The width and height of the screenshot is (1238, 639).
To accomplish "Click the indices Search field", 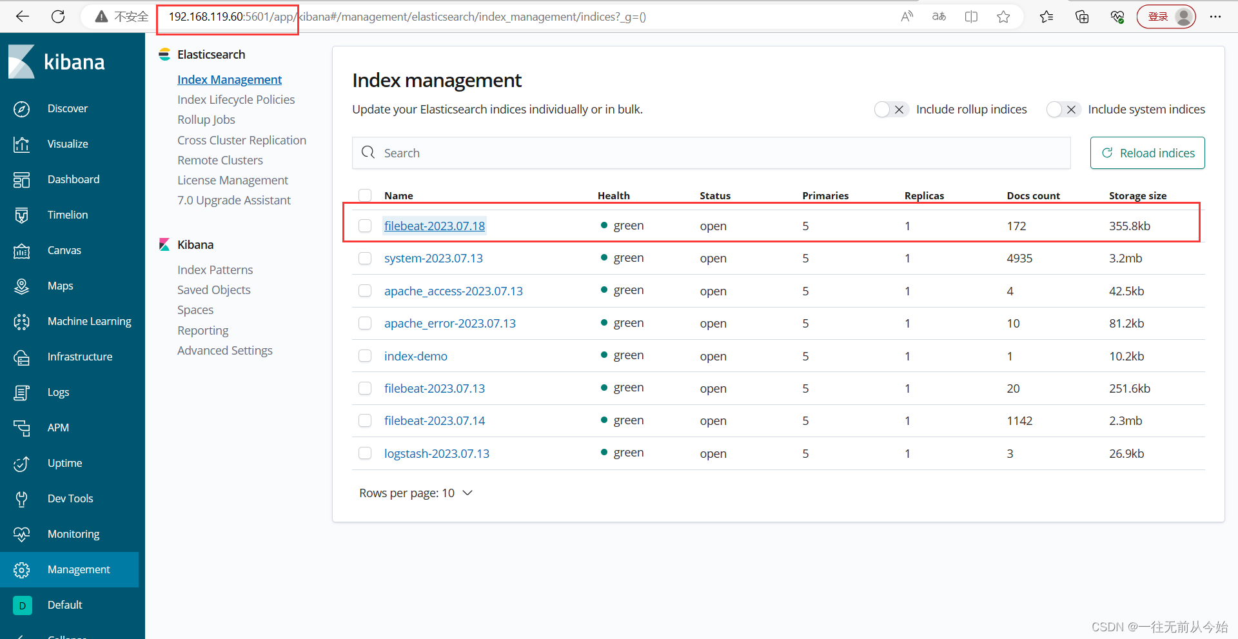I will click(x=711, y=153).
